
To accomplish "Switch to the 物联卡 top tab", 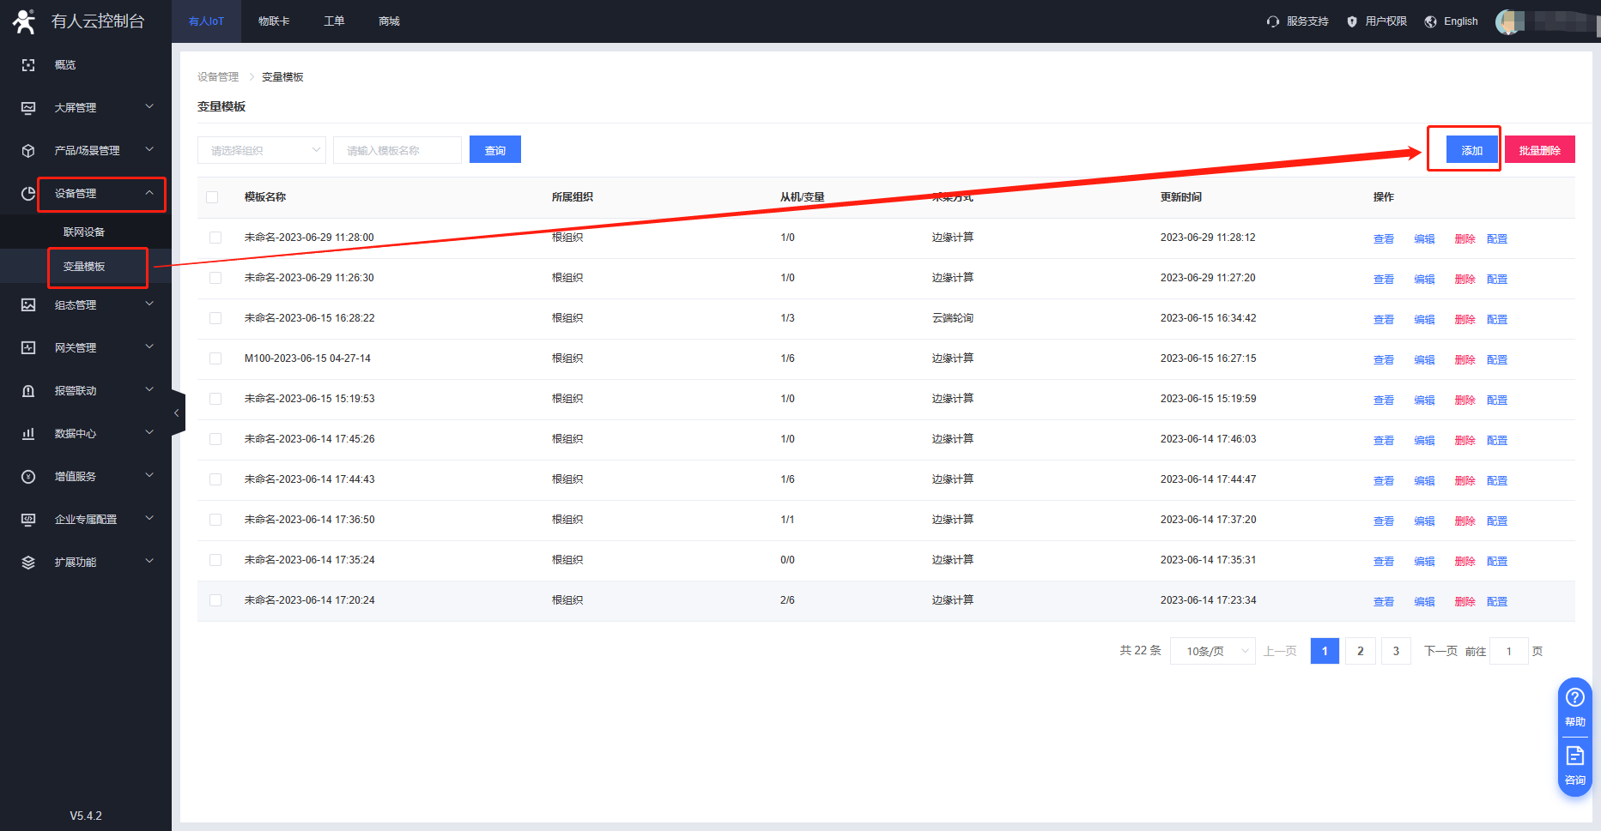I will tap(274, 21).
